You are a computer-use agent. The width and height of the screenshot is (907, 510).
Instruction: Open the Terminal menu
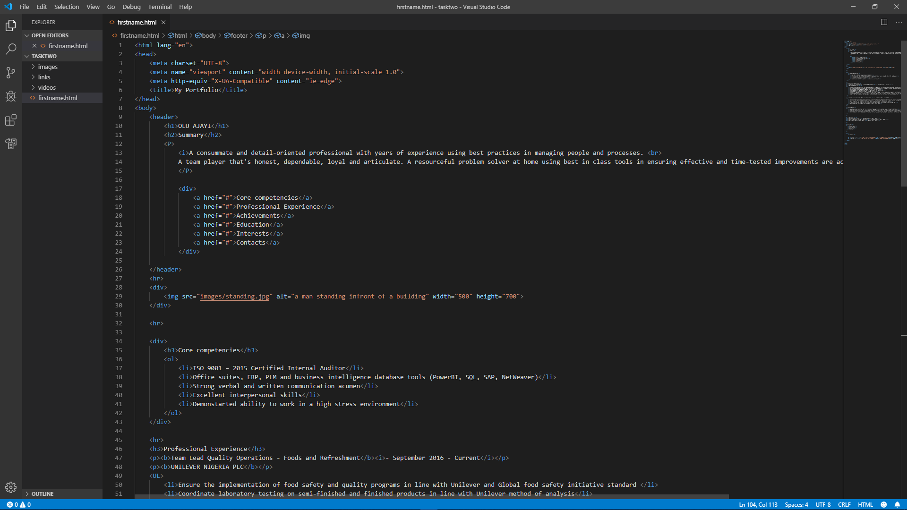pos(160,7)
